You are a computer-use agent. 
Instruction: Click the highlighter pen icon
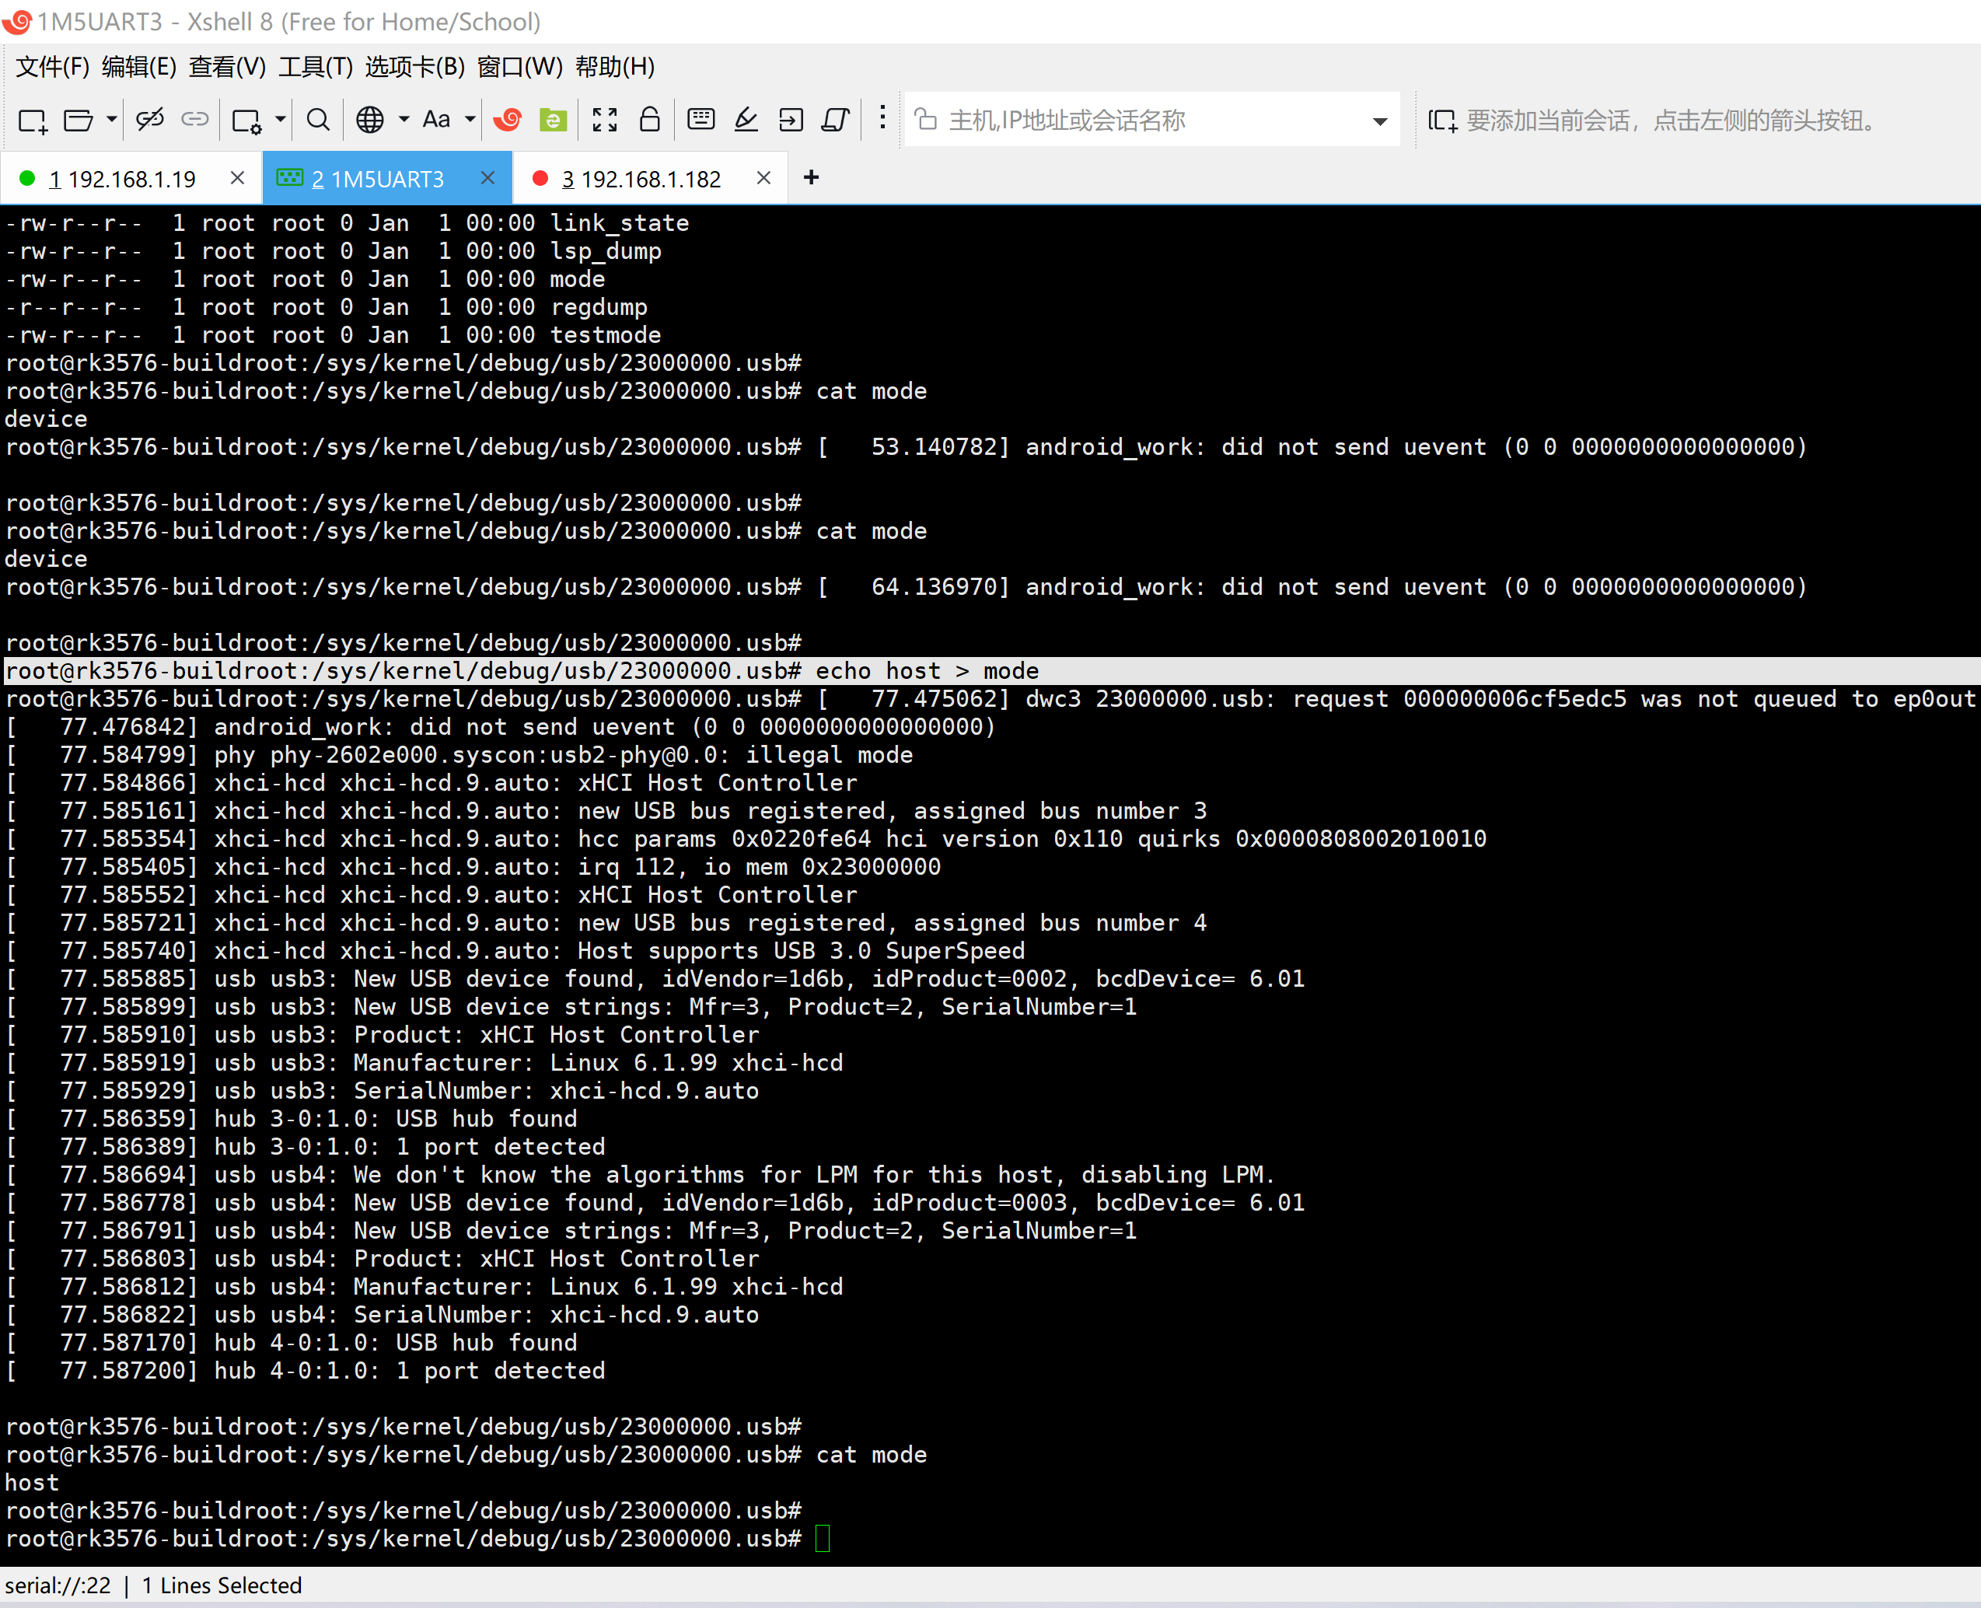746,120
